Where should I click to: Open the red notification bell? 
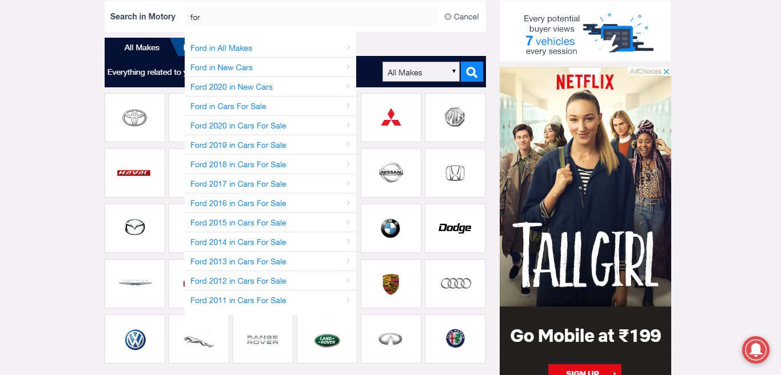tap(756, 350)
